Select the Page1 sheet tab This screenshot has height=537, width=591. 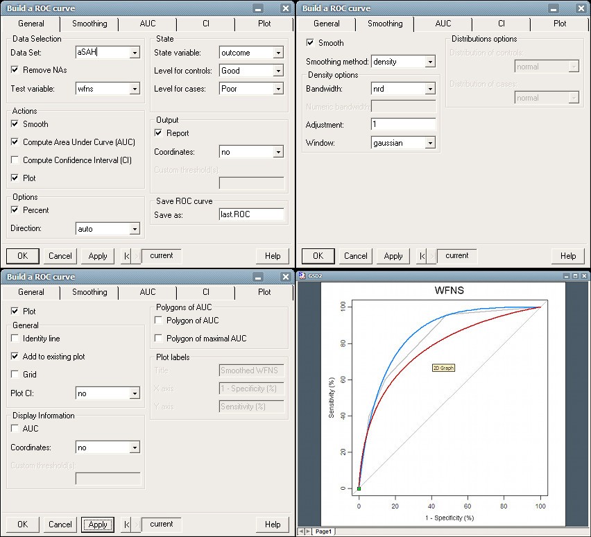click(324, 531)
